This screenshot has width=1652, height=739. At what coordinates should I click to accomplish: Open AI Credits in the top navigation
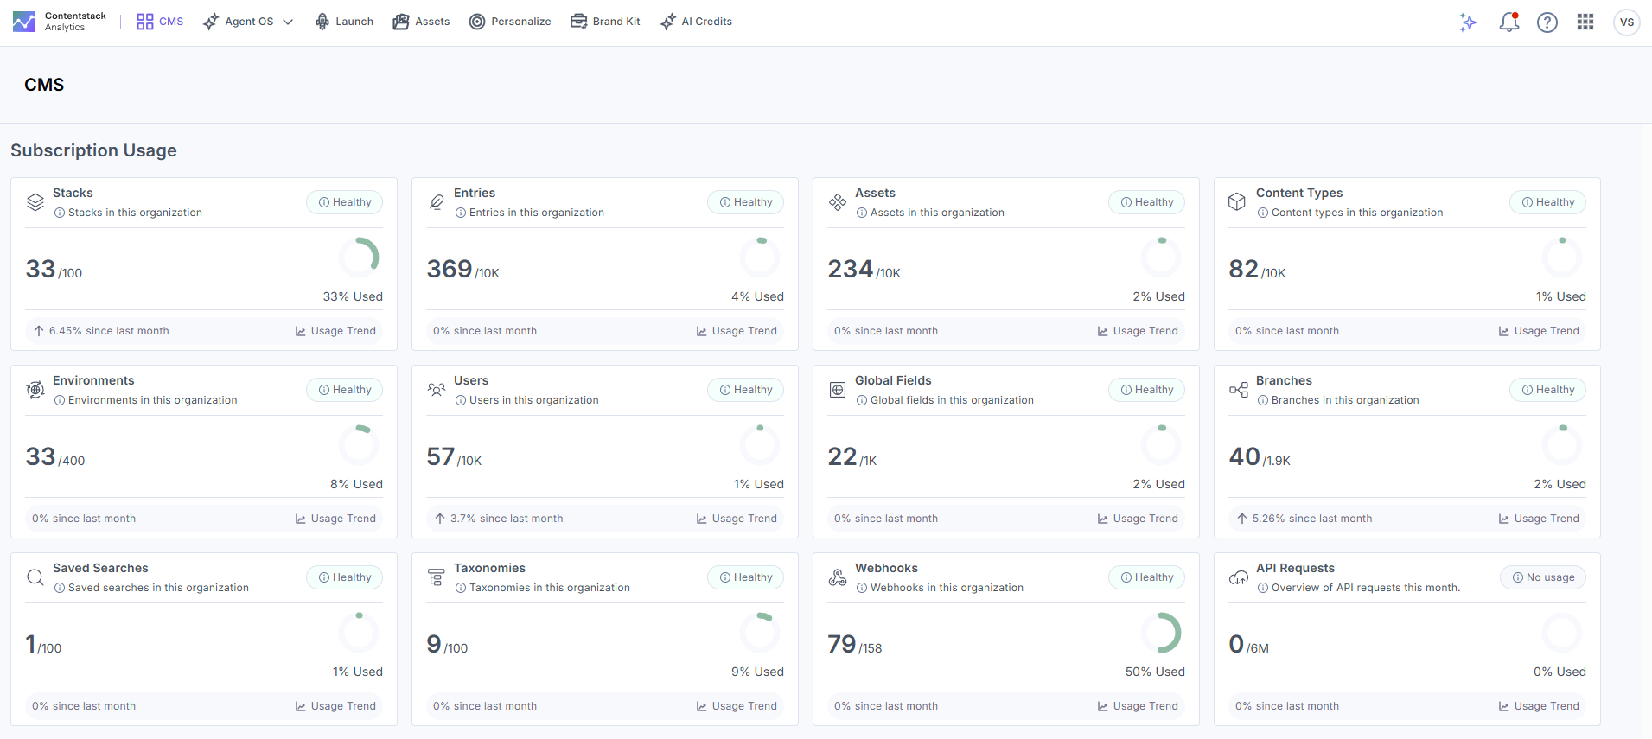(x=696, y=22)
